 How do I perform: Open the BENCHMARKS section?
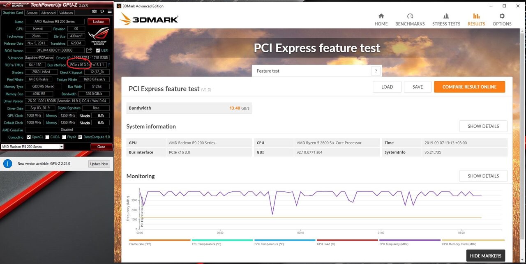[410, 19]
